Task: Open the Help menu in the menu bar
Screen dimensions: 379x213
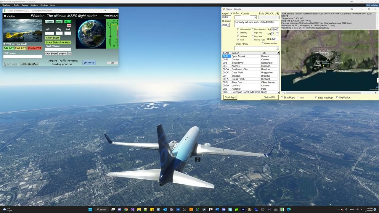Action: coord(52,5)
